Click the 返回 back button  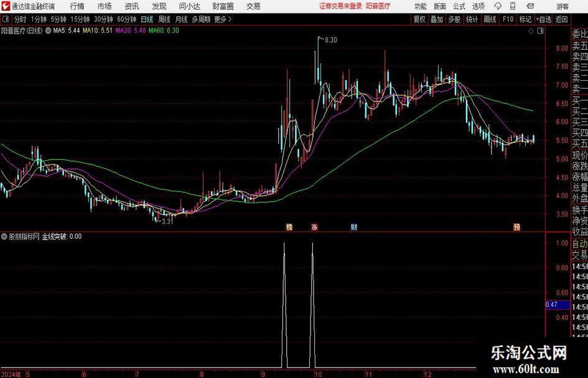pos(561,19)
